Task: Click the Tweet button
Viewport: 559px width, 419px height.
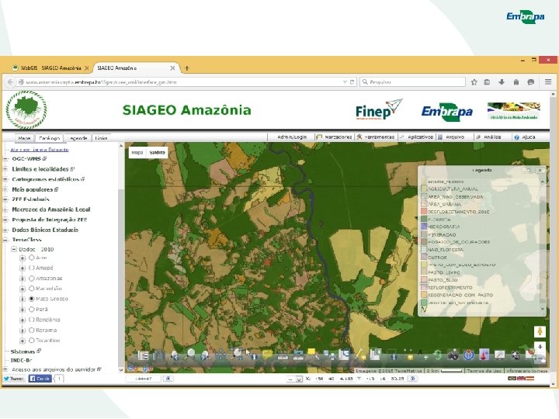Action: (x=14, y=379)
